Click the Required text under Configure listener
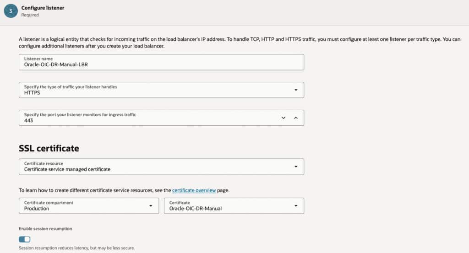 pyautogui.click(x=30, y=15)
